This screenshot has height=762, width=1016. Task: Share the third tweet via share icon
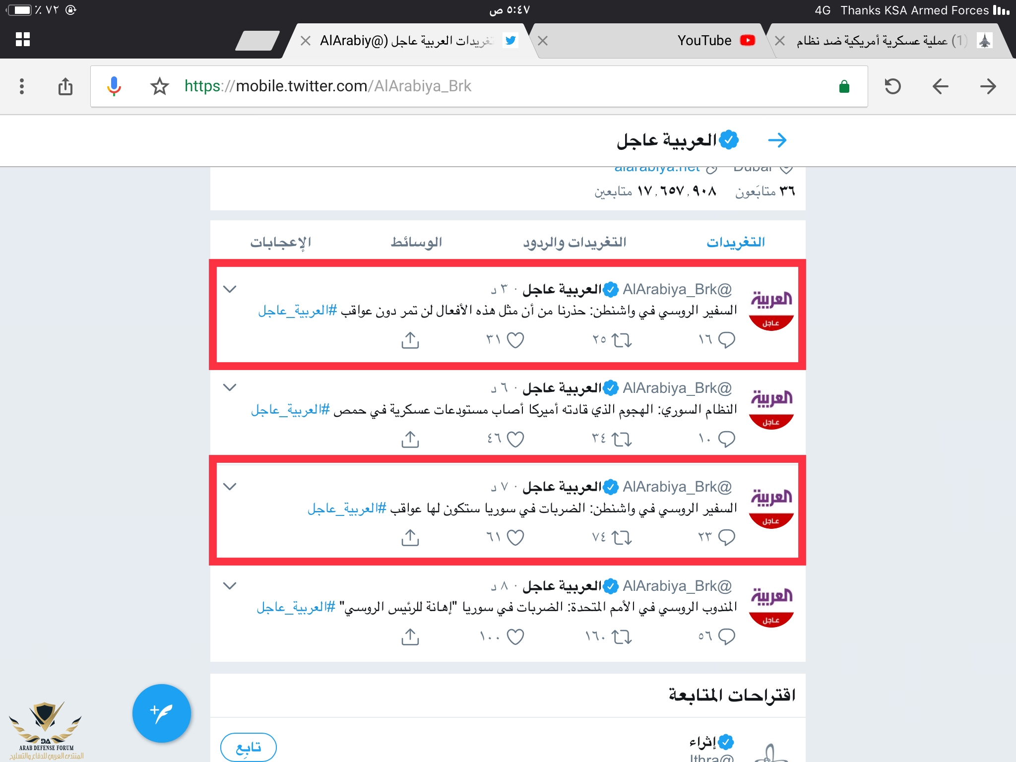[x=410, y=537]
